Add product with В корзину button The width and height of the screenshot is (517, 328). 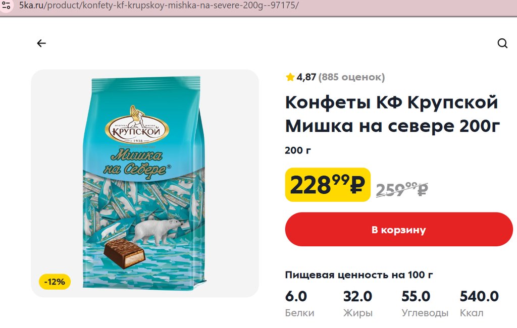pyautogui.click(x=399, y=230)
